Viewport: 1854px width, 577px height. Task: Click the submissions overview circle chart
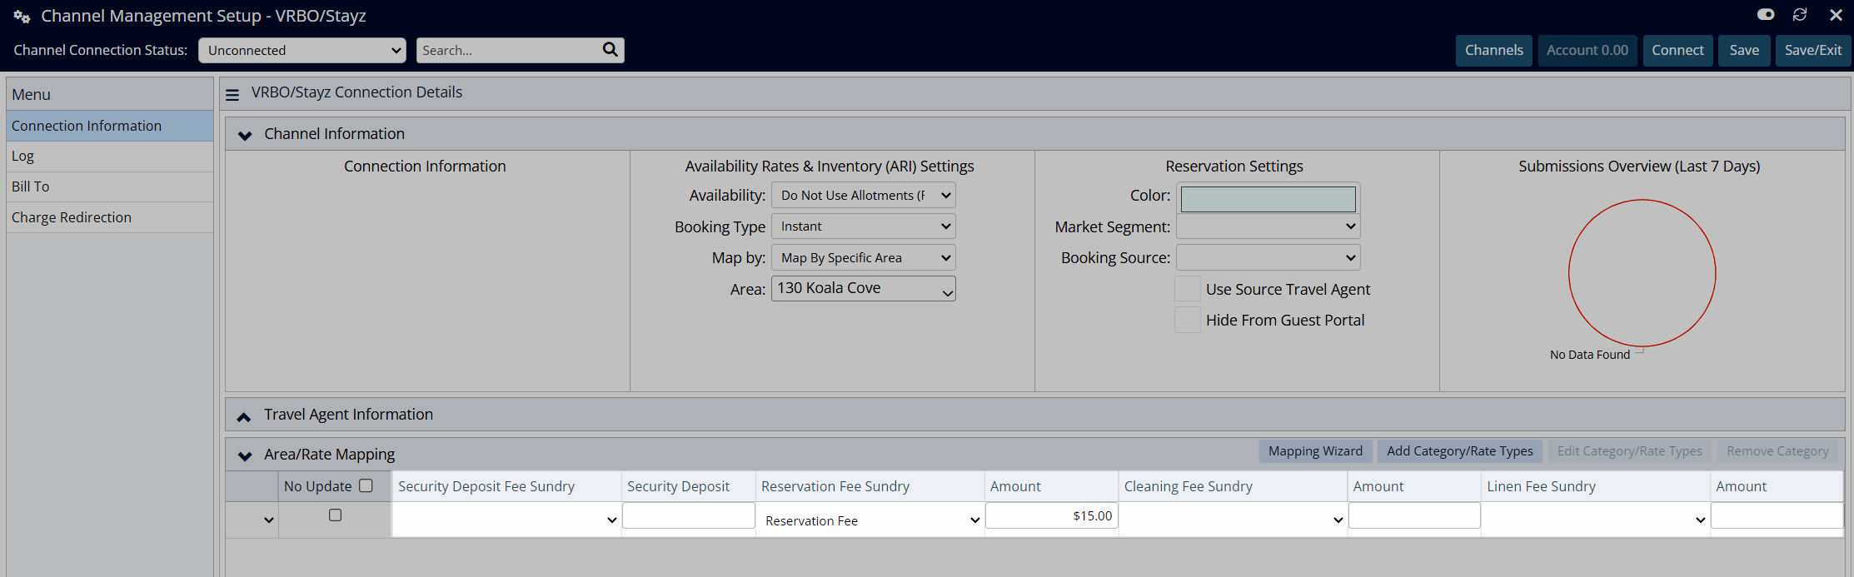pyautogui.click(x=1642, y=273)
